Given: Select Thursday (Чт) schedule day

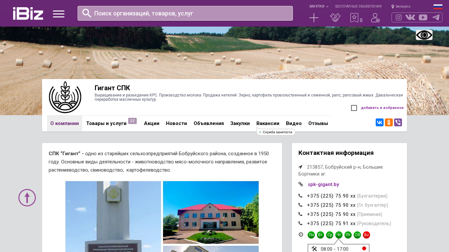Looking at the screenshot, I should click(339, 235).
